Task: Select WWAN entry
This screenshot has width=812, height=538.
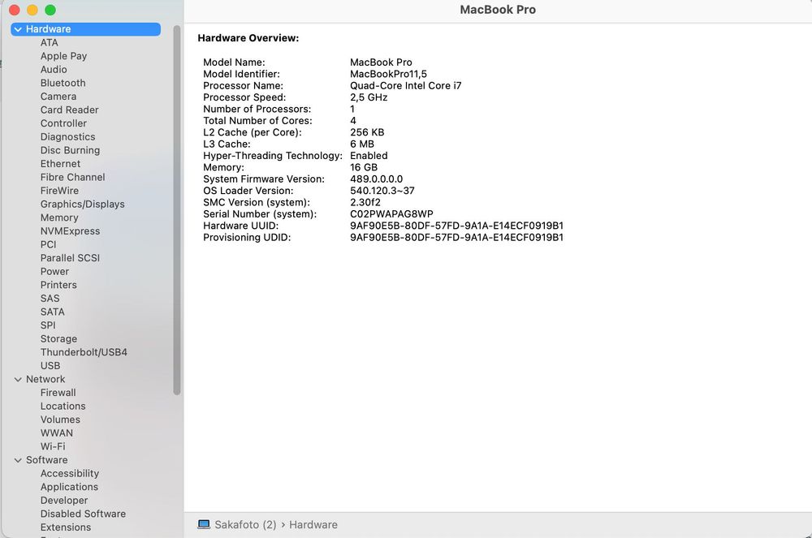Action: 57,433
